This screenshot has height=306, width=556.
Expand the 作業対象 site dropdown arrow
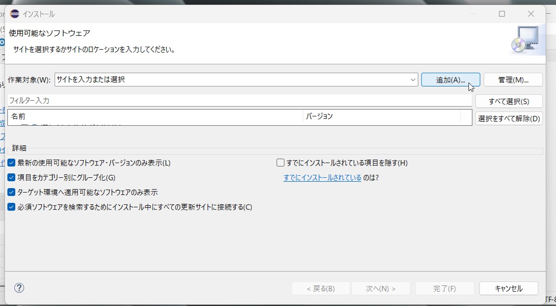click(x=413, y=80)
